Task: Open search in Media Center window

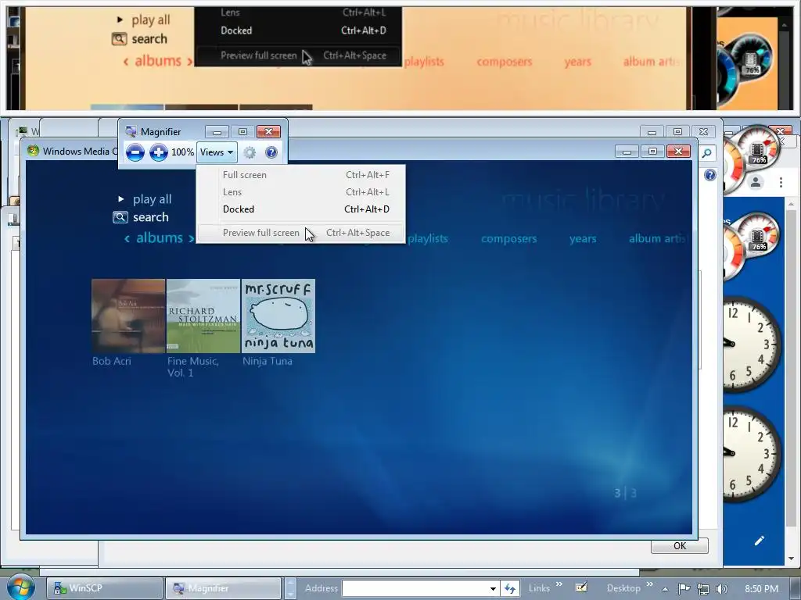Action: pos(150,217)
